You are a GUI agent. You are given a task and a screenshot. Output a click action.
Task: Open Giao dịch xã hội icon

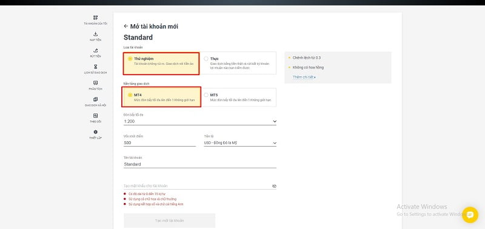point(95,99)
